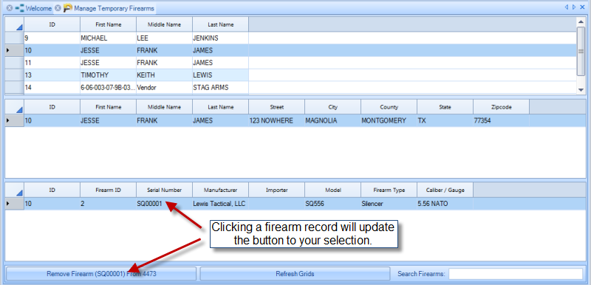This screenshot has width=591, height=285.
Task: Click the MAGNOLIA city cell
Action: pyautogui.click(x=333, y=121)
